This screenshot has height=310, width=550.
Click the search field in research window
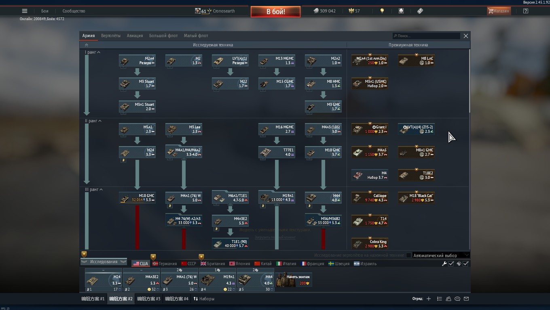tap(426, 36)
